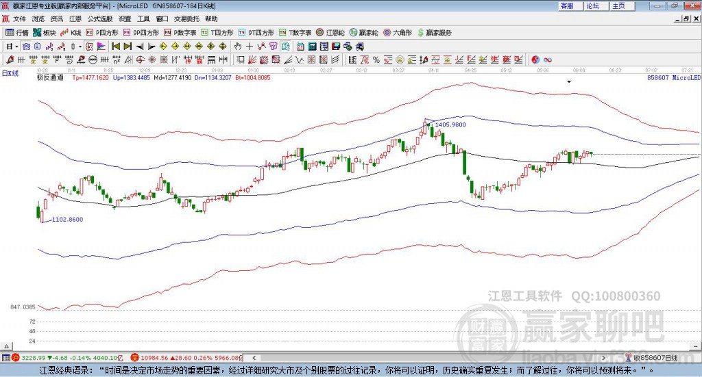Click the 极反通道 indicator label
Image resolution: width=702 pixels, height=377 pixels.
click(x=50, y=77)
